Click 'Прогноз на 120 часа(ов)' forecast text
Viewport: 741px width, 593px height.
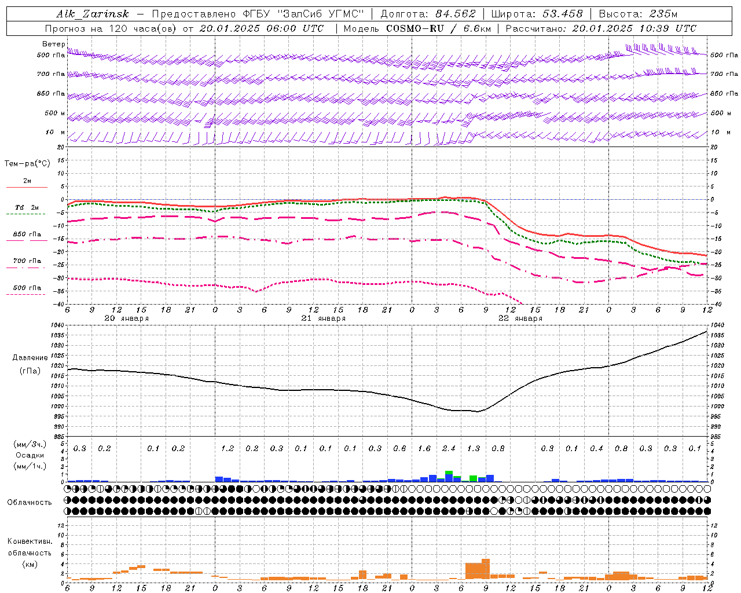click(x=112, y=28)
